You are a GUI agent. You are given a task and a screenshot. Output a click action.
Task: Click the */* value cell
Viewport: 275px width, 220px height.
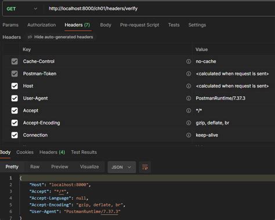(234, 111)
